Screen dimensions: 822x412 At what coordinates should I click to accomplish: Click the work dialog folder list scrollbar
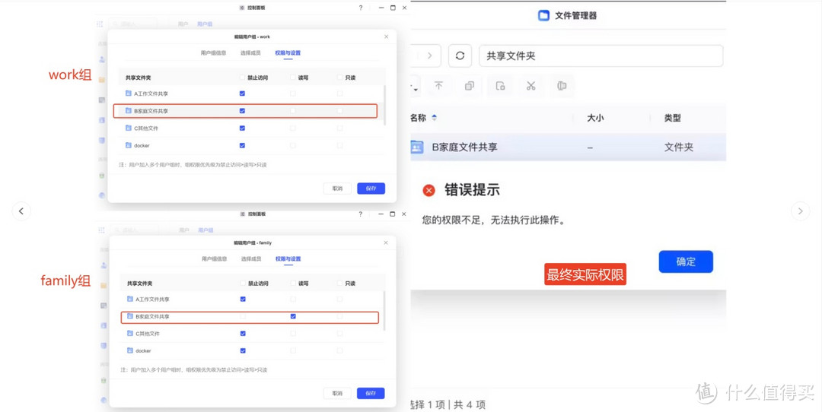[385, 105]
